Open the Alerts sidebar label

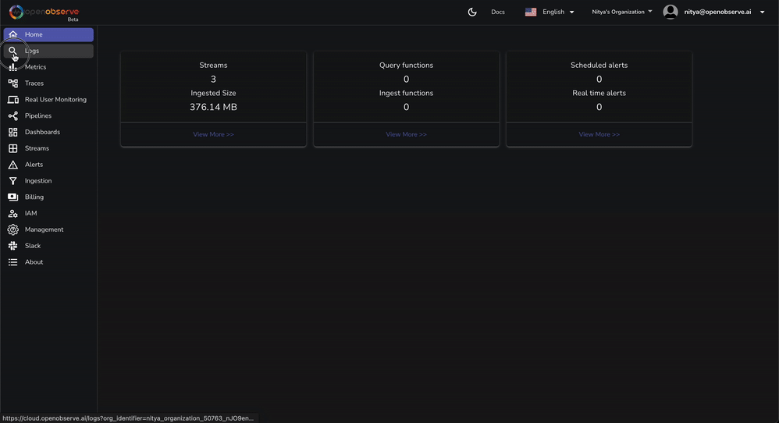[34, 165]
